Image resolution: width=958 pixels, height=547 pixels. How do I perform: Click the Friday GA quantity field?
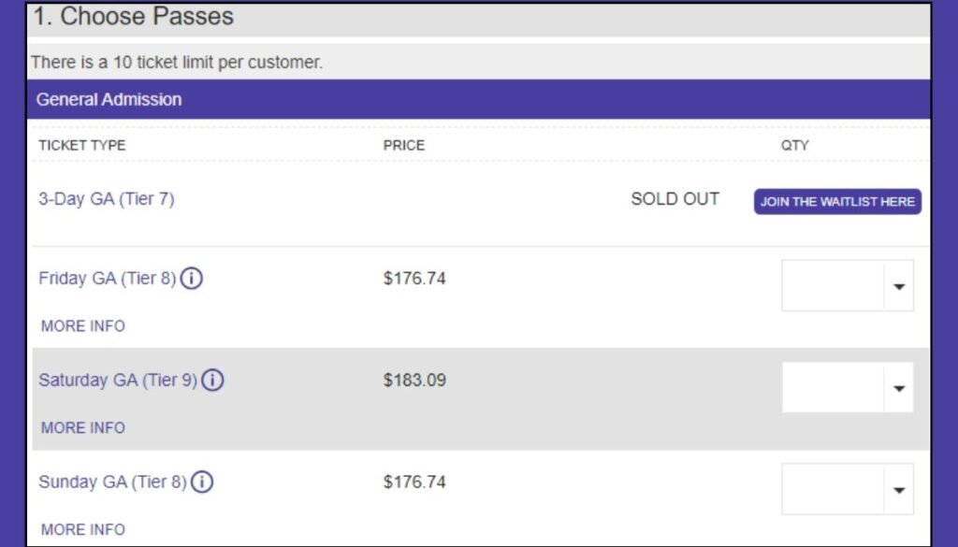[848, 286]
